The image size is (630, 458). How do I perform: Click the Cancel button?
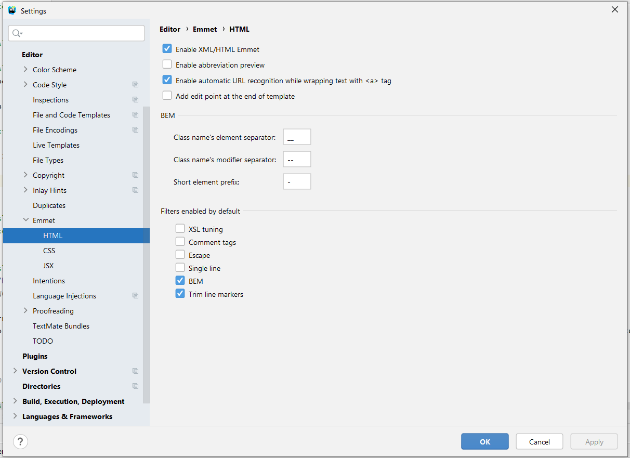(x=540, y=441)
